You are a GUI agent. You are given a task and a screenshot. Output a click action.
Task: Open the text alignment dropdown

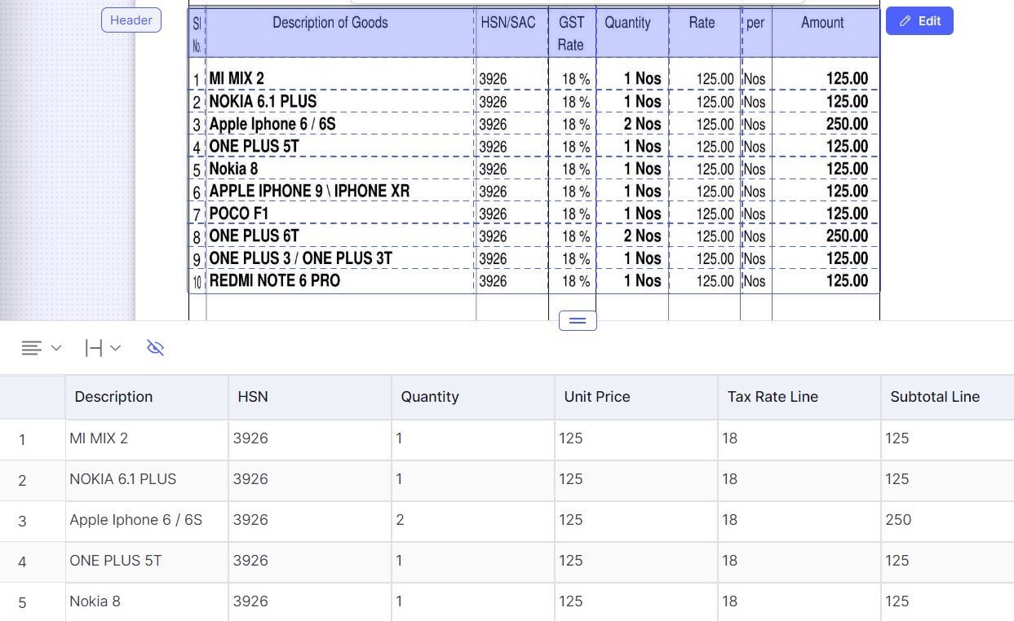(41, 348)
